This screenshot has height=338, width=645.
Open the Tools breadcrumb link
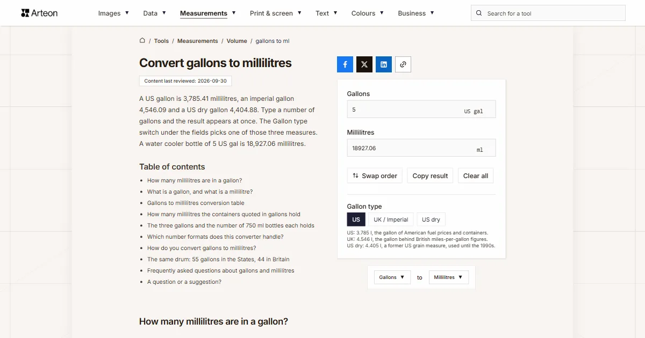point(161,41)
